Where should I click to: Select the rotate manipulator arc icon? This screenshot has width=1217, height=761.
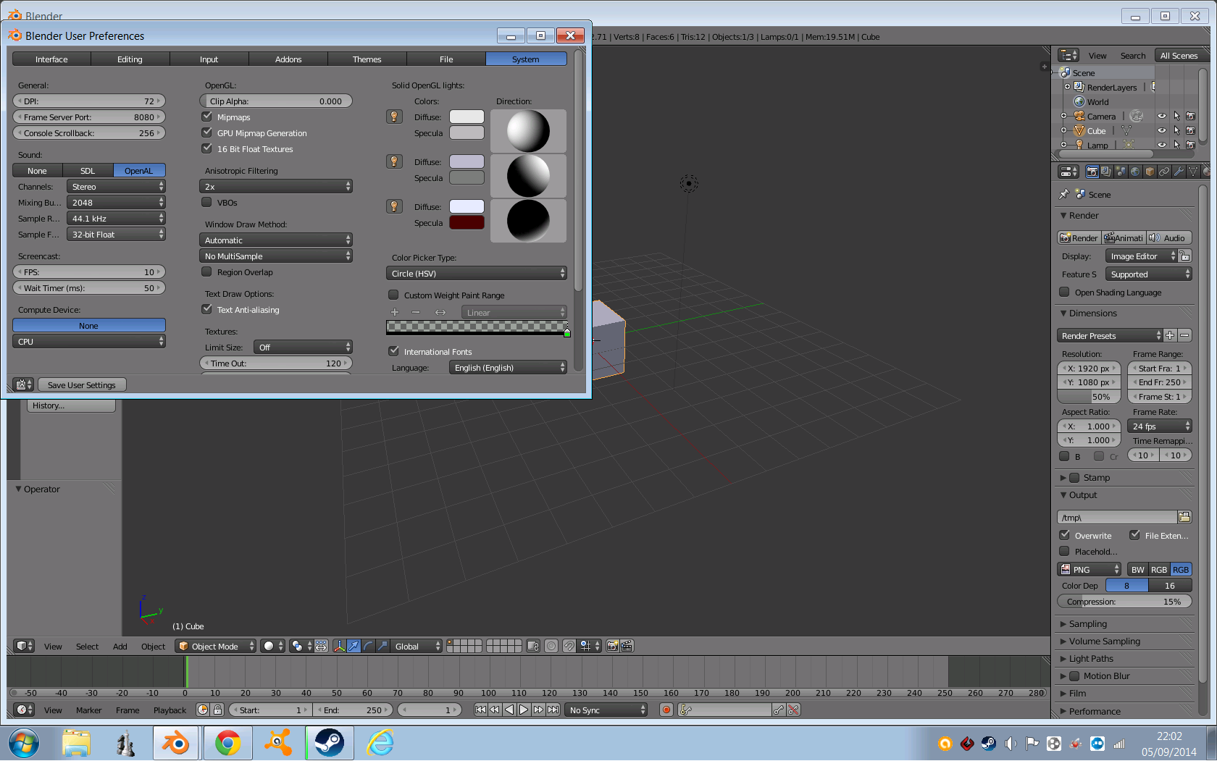[x=368, y=646]
